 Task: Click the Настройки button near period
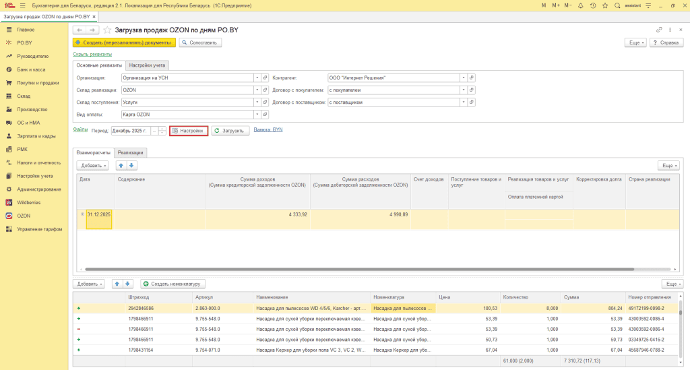click(189, 131)
